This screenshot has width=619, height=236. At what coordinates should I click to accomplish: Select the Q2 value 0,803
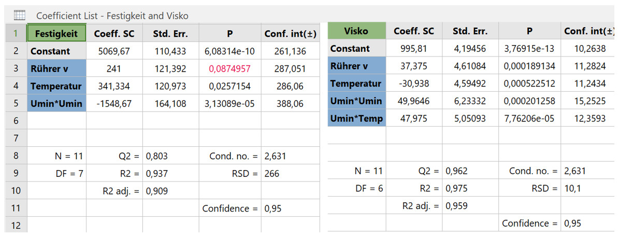coord(156,156)
